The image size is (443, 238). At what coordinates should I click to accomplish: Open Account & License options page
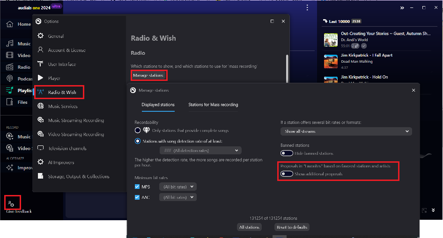tap(66, 50)
